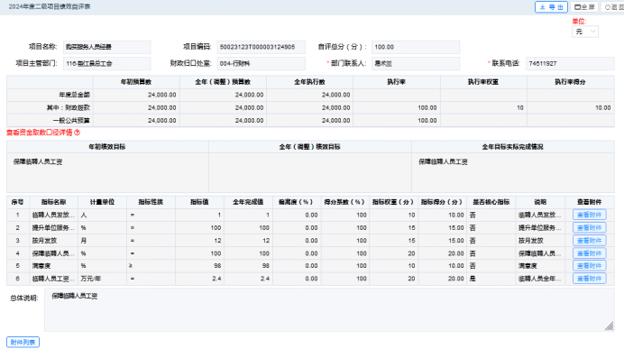The height and width of the screenshot is (349, 624).
Task: Click indicator name 满意度 in row 5
Action: click(x=41, y=266)
